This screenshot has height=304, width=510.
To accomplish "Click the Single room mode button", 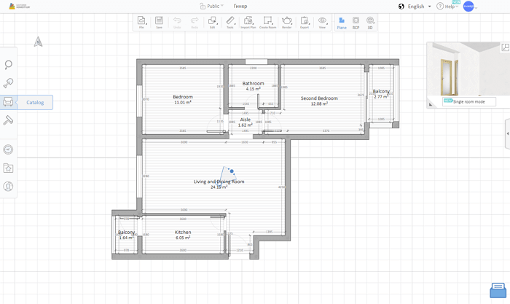I will click(468, 102).
